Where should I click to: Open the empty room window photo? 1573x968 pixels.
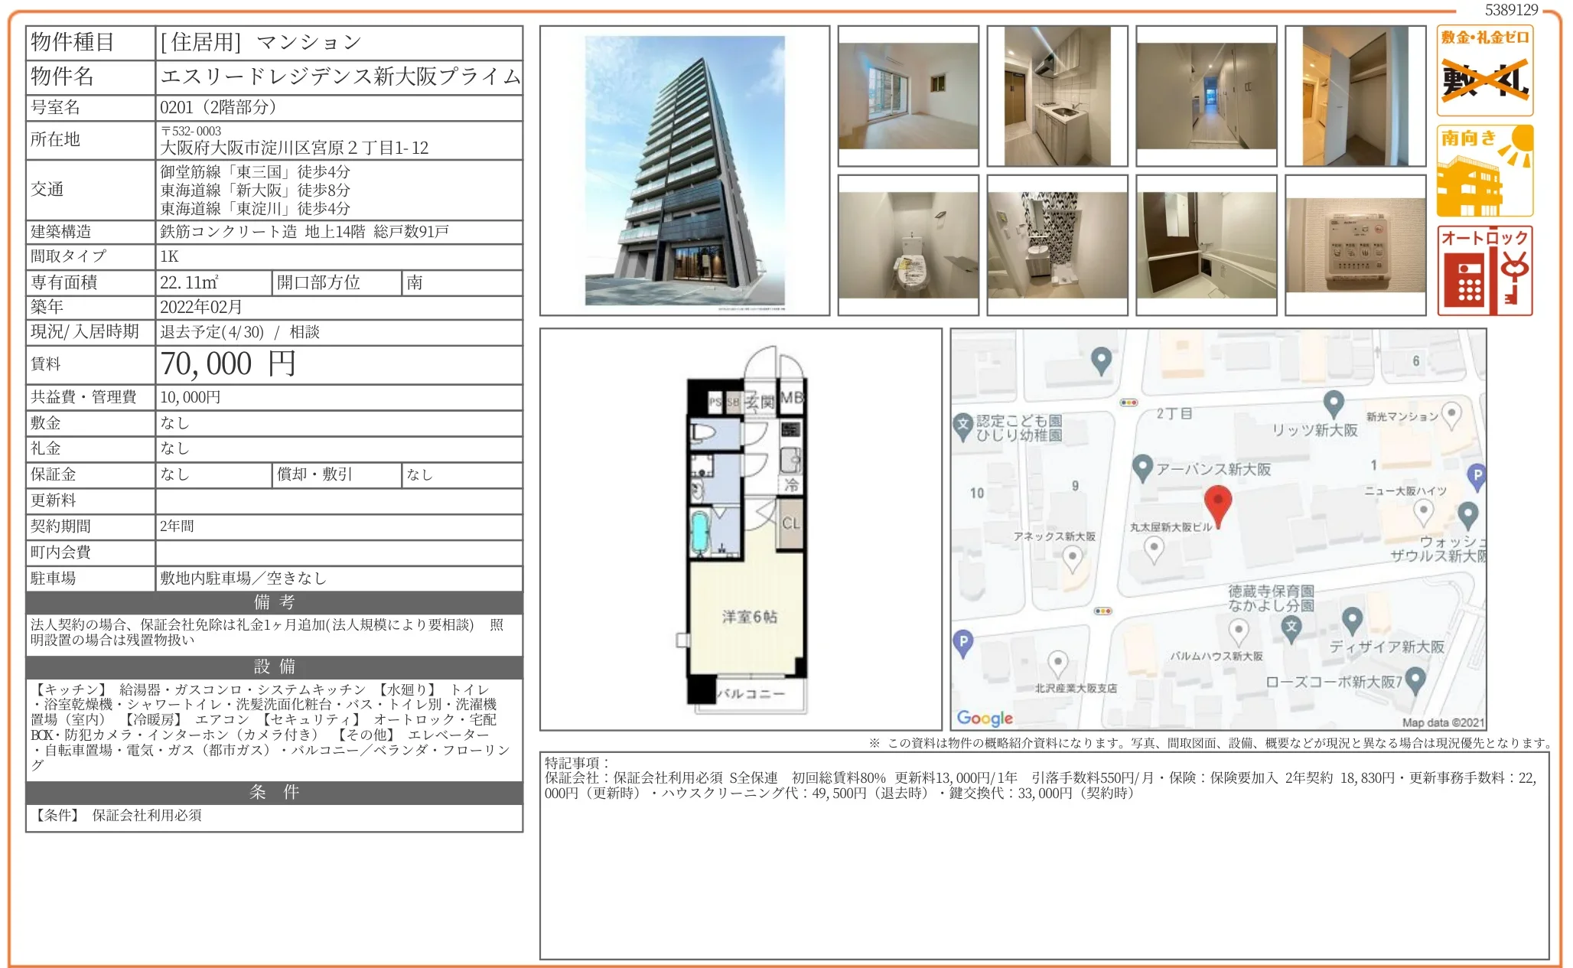pos(908,96)
